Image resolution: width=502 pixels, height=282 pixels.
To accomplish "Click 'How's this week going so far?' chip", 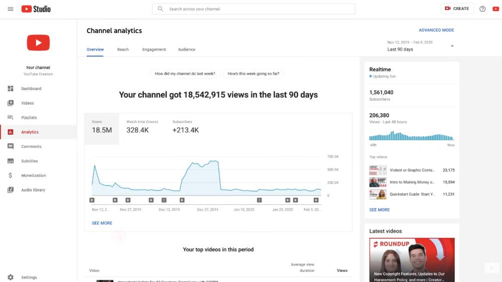I will click(x=253, y=74).
